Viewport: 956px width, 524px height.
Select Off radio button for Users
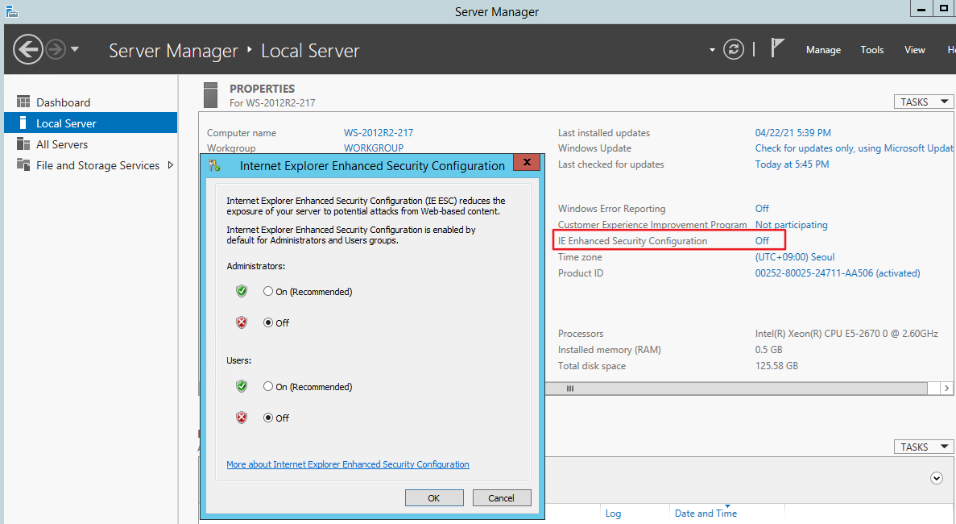(x=268, y=418)
